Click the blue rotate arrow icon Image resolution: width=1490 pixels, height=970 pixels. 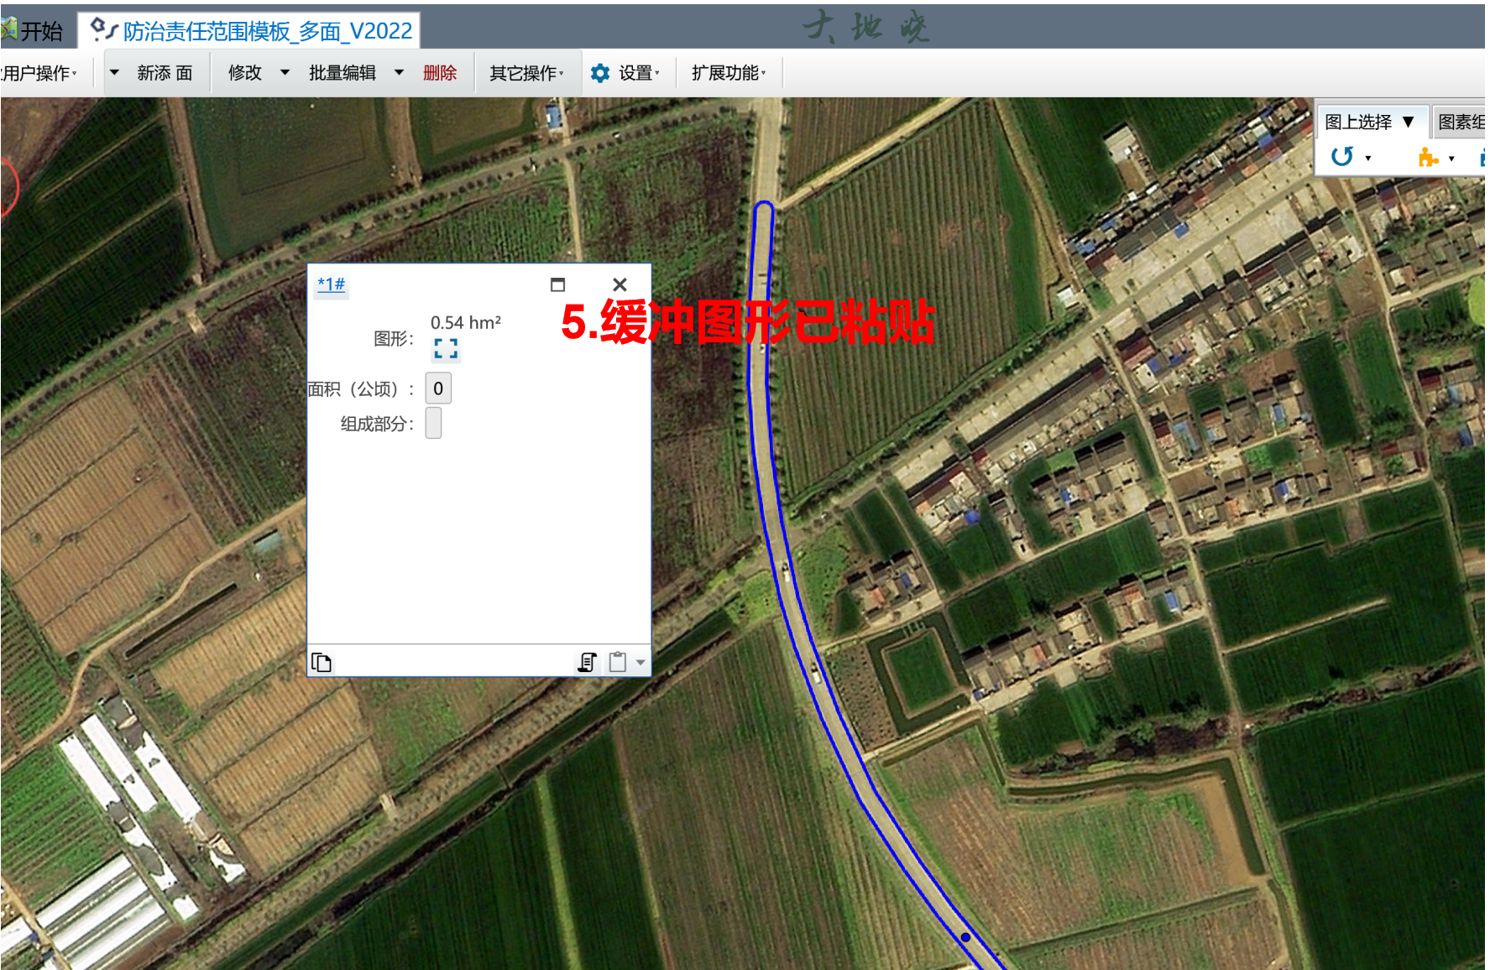[x=1342, y=157]
